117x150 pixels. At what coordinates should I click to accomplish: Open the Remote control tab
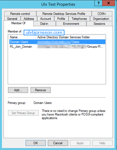click(x=20, y=14)
